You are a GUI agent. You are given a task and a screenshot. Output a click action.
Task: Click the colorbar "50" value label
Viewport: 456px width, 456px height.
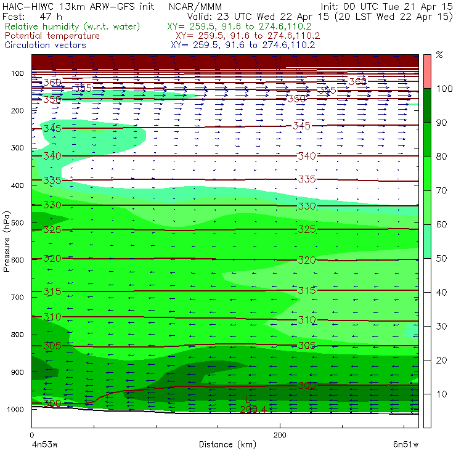point(441,258)
